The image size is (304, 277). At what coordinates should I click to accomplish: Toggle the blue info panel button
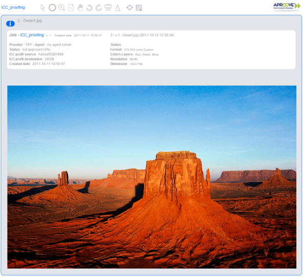point(10,24)
